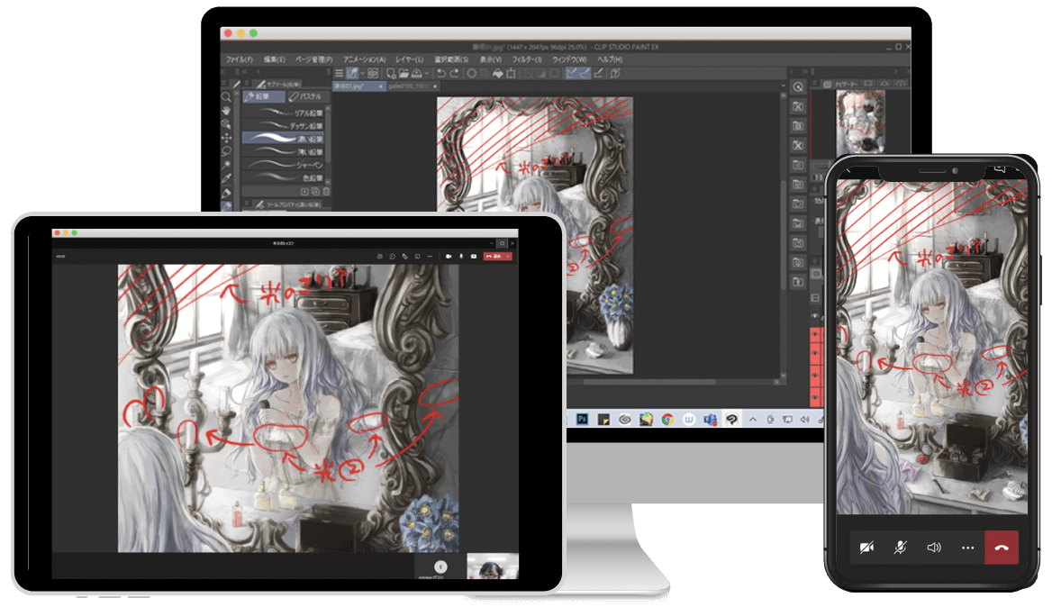Select リアル鉛筆 brush in sub tool list
Screen dimensions: 1052x607
click(284, 113)
